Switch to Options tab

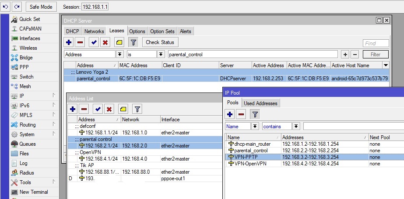[137, 31]
